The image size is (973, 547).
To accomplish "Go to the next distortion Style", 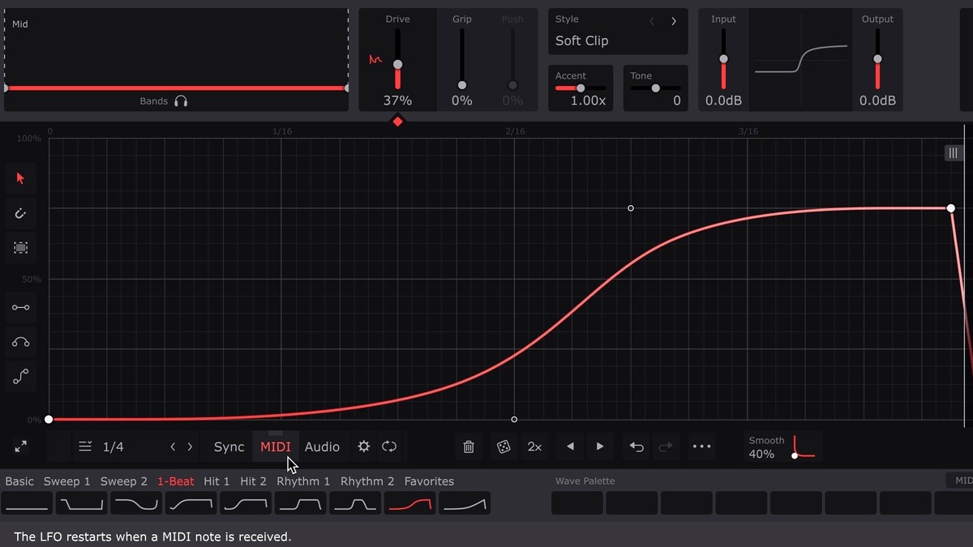I will pyautogui.click(x=674, y=21).
